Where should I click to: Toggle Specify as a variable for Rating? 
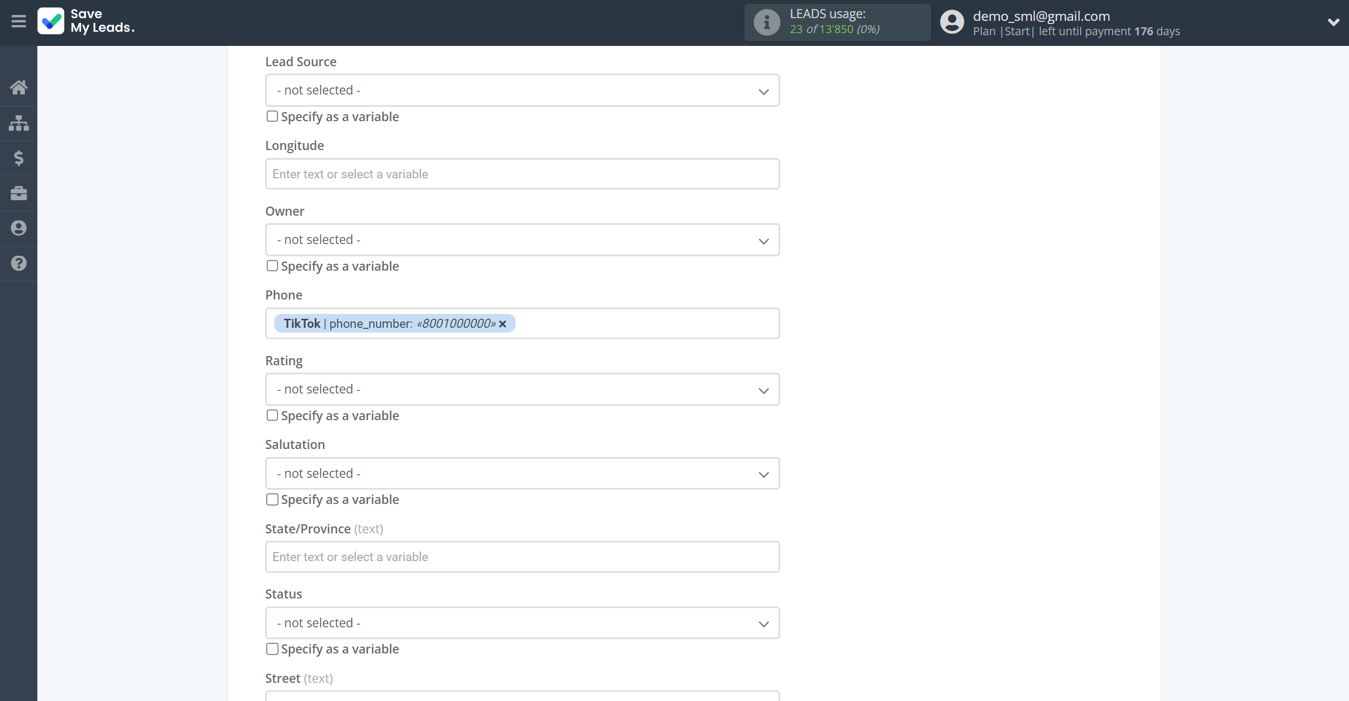pyautogui.click(x=272, y=414)
